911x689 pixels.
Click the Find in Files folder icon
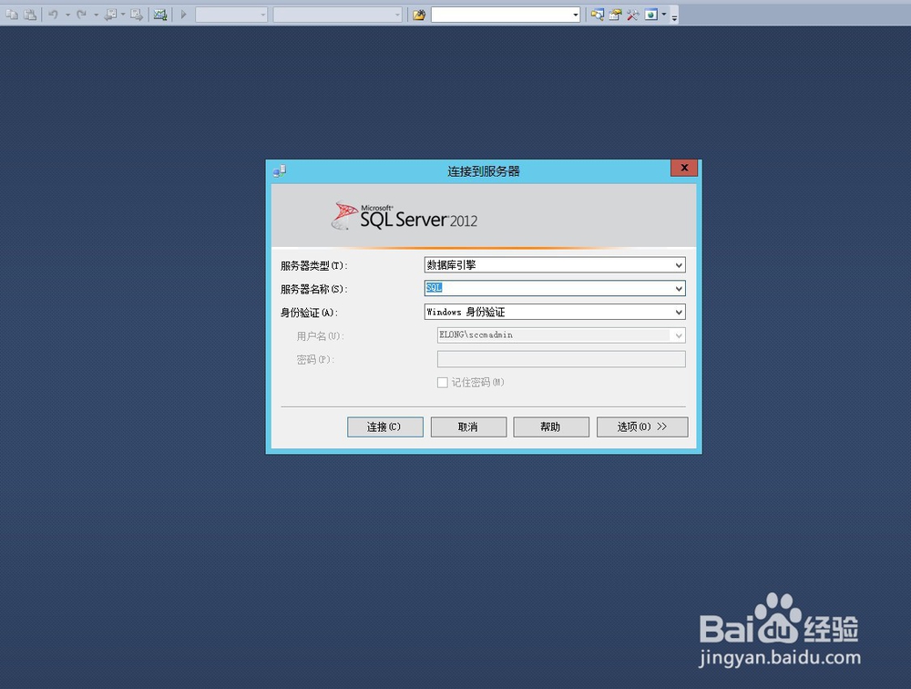419,15
